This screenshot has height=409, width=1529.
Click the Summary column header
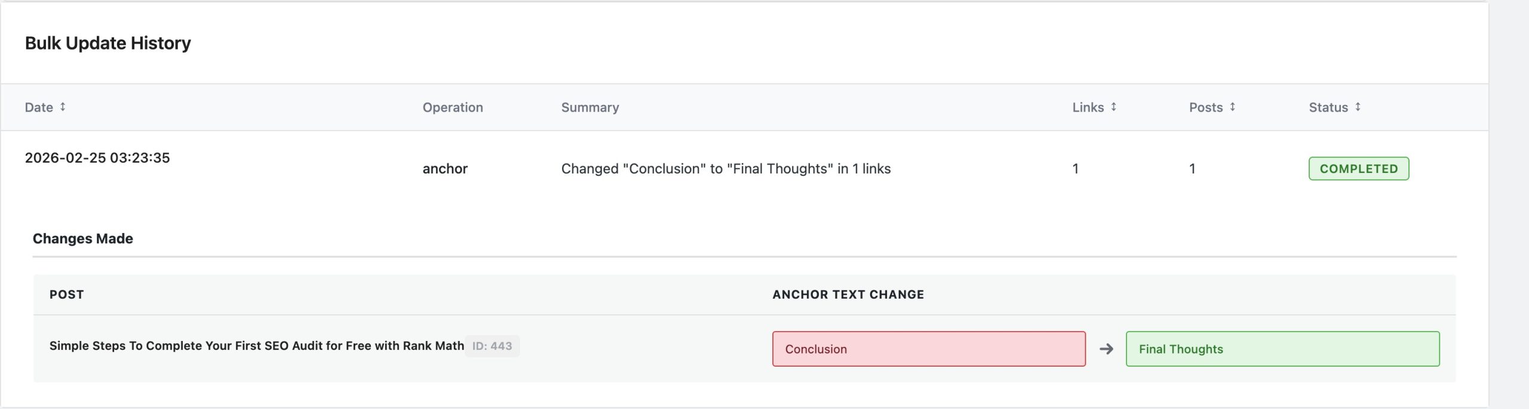[590, 107]
